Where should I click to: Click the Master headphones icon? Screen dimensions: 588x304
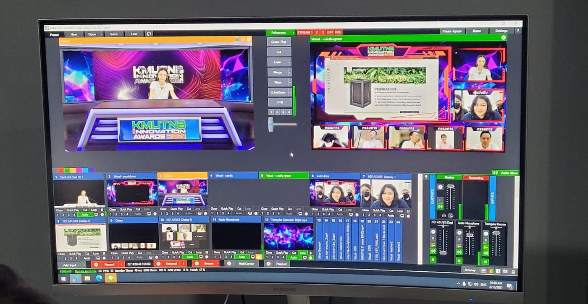[444, 215]
